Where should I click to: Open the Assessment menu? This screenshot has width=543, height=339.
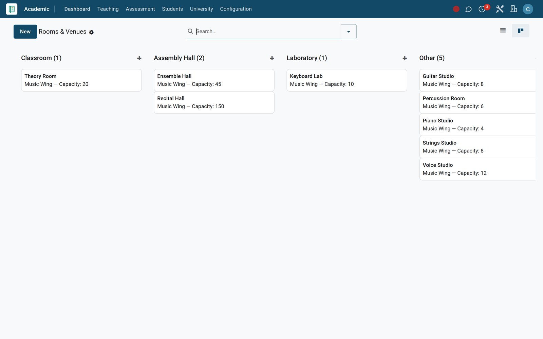[x=140, y=9]
